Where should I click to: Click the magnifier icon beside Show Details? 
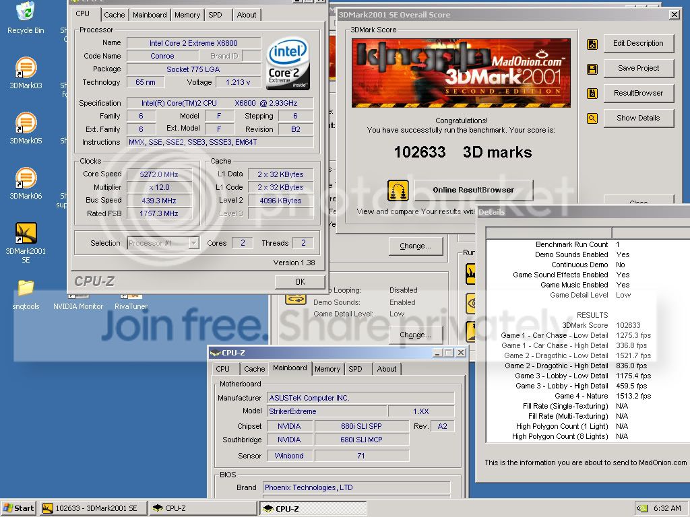592,118
